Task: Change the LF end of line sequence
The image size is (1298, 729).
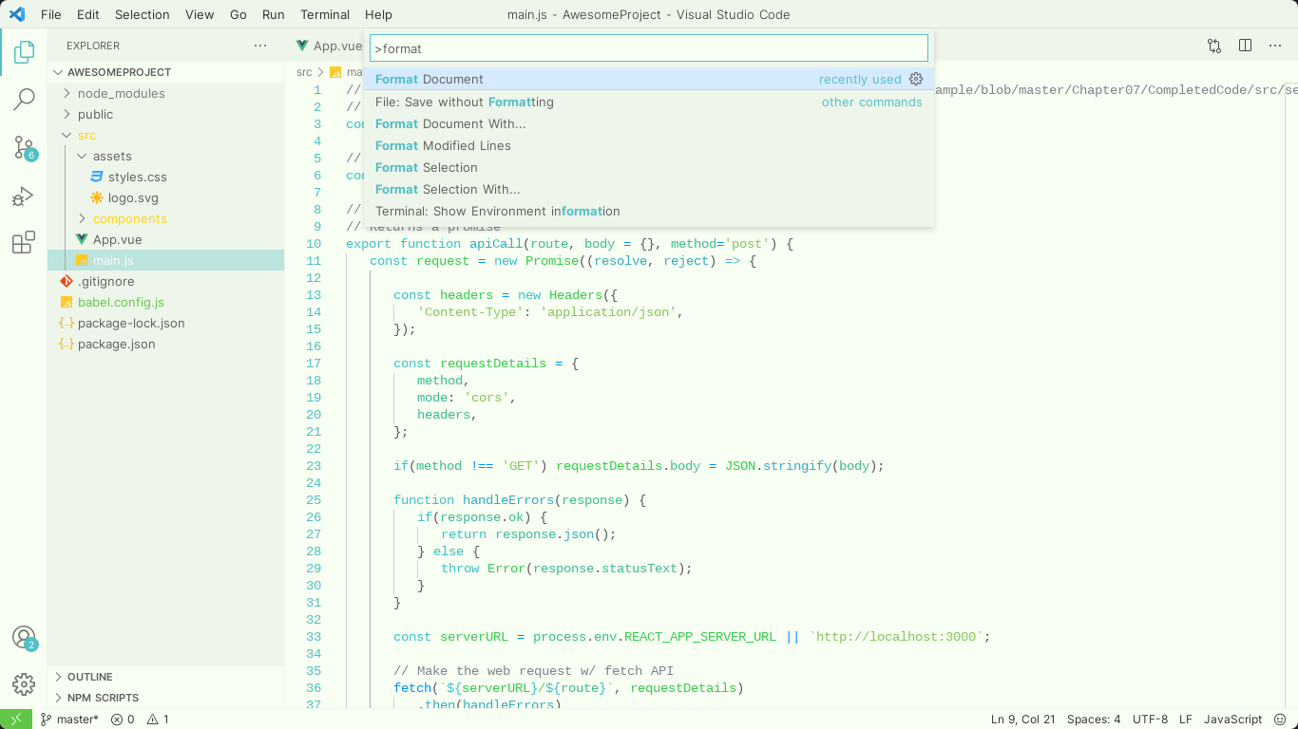Action: (x=1186, y=719)
